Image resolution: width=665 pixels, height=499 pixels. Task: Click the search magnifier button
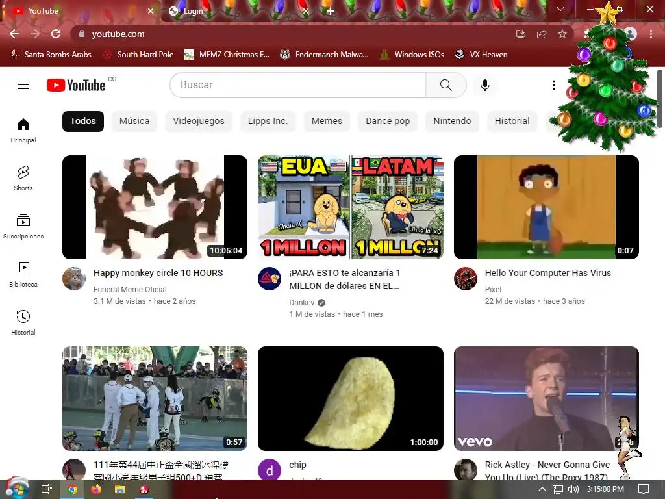(445, 85)
